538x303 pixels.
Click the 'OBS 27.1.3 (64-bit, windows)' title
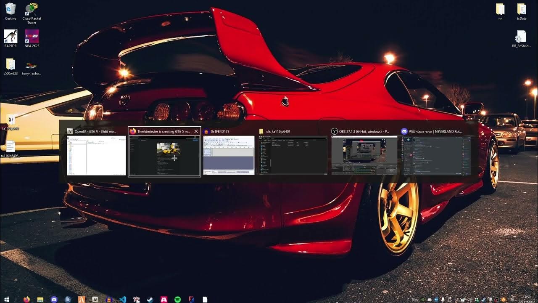[x=364, y=131]
